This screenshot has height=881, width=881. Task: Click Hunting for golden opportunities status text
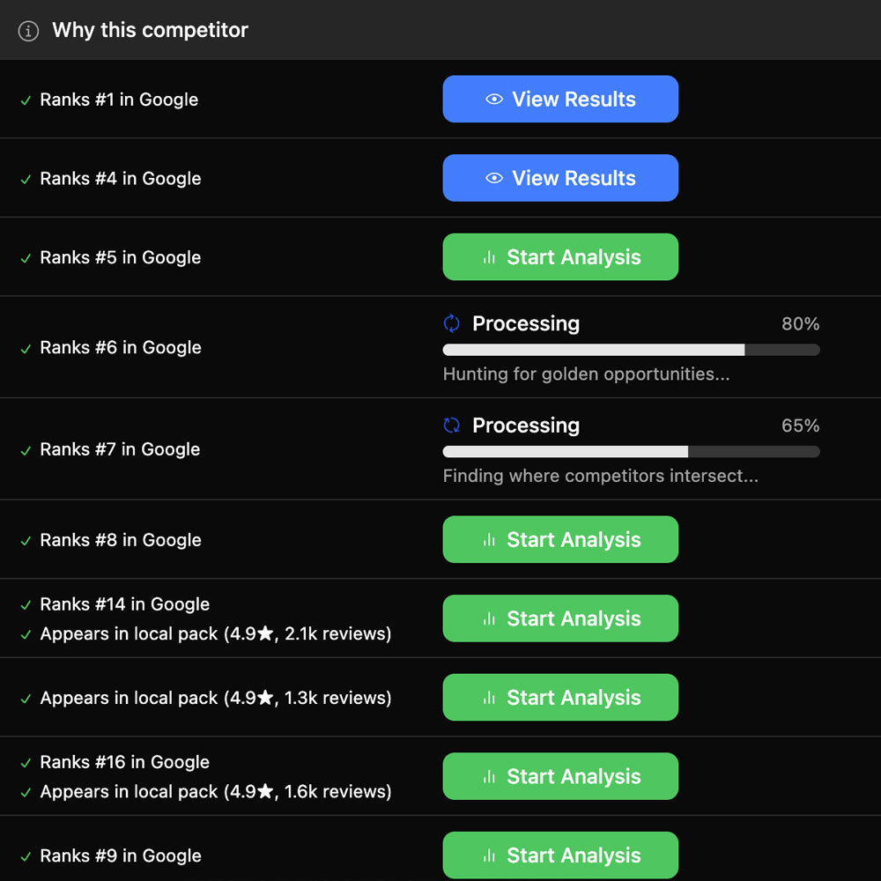tap(586, 374)
